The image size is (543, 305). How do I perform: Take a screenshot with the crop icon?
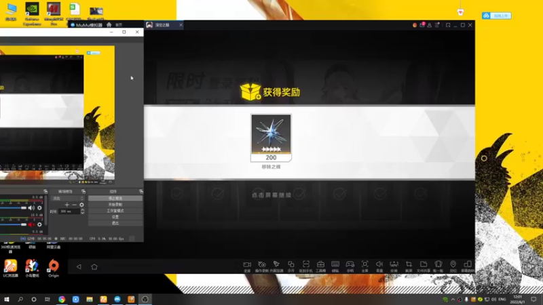click(409, 264)
